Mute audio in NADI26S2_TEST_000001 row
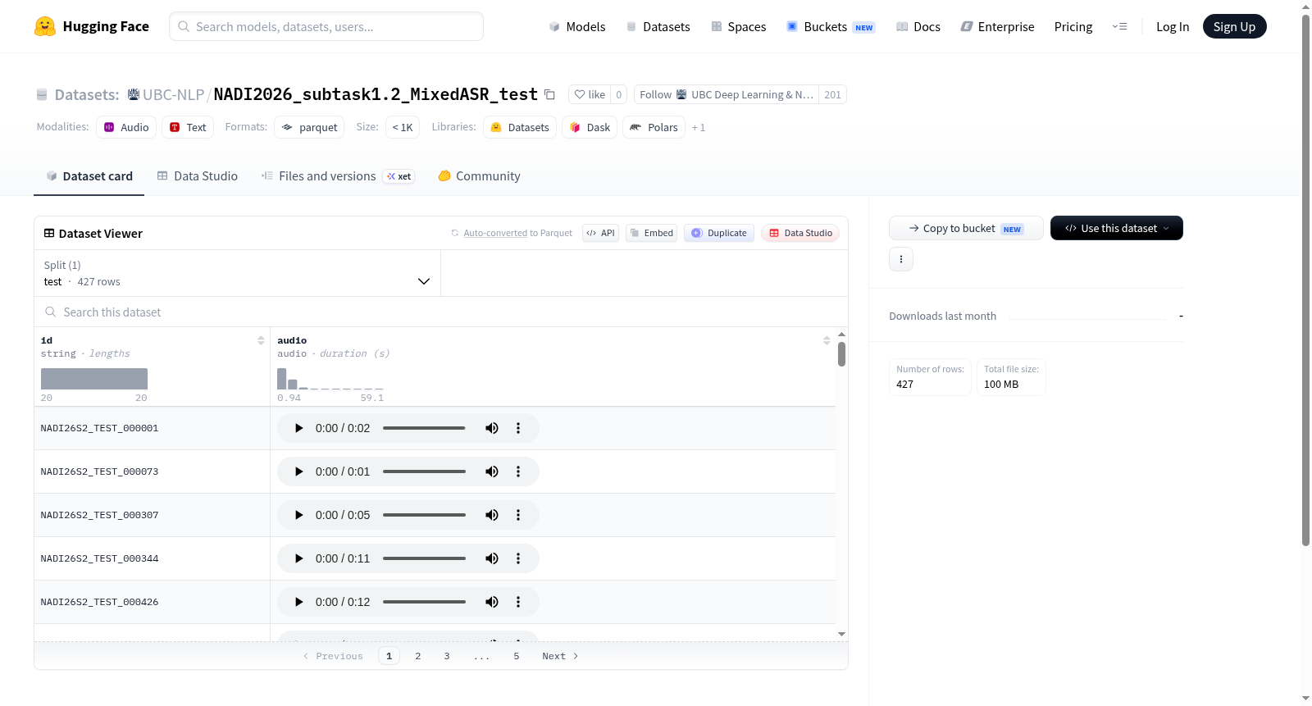The height and width of the screenshot is (706, 1312). [492, 428]
